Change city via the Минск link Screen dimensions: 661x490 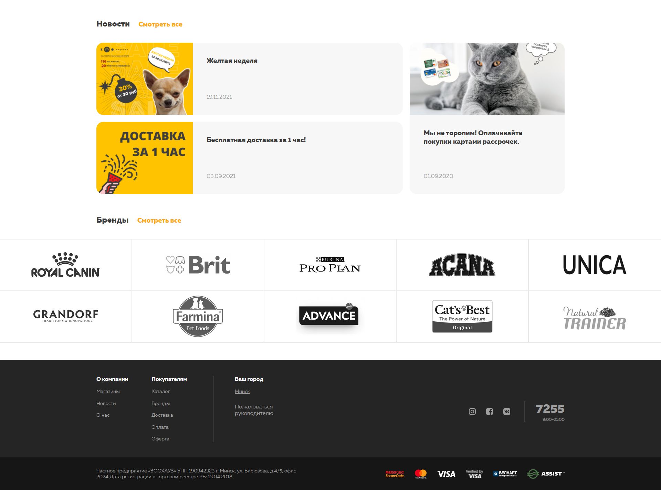(x=242, y=392)
